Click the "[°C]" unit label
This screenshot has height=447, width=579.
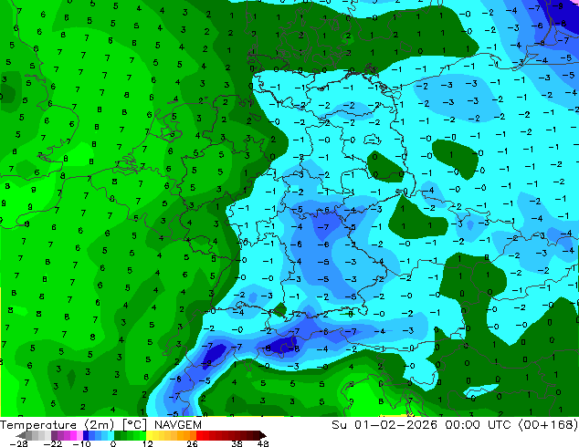click(135, 425)
